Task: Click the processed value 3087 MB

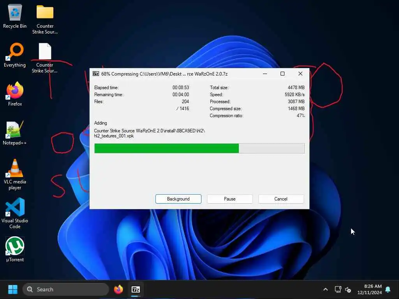Action: pos(296,102)
